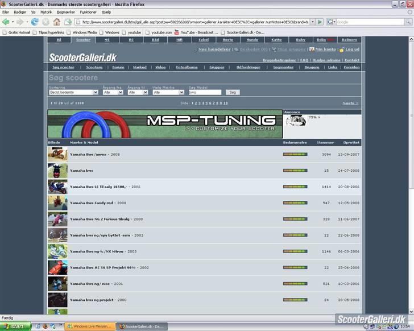
Task: Click the MSP-Tuning banner advertisement
Action: [165, 124]
